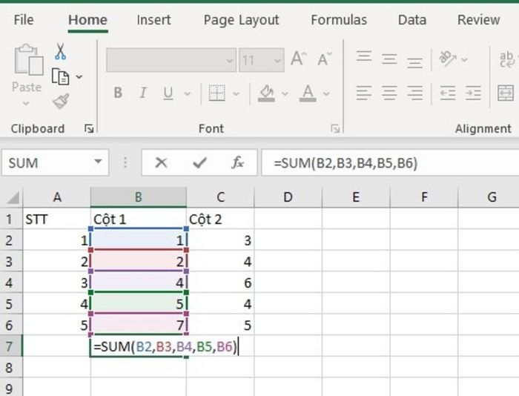Open Insert Function fx dialog
This screenshot has height=396, width=519.
coord(238,162)
